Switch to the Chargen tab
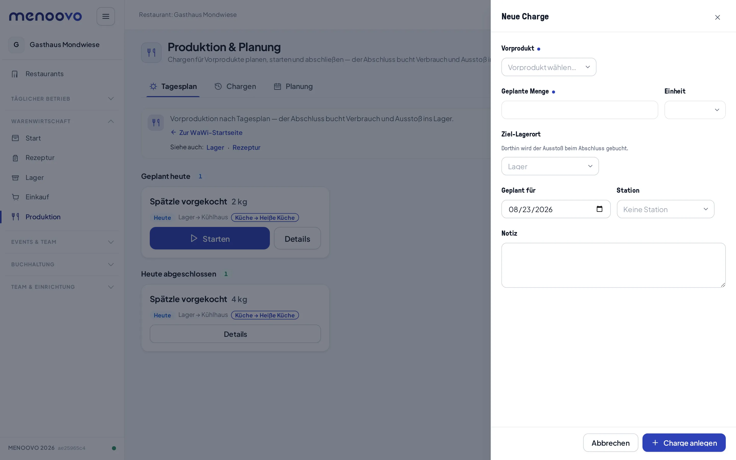The height and width of the screenshot is (460, 736). click(x=235, y=86)
